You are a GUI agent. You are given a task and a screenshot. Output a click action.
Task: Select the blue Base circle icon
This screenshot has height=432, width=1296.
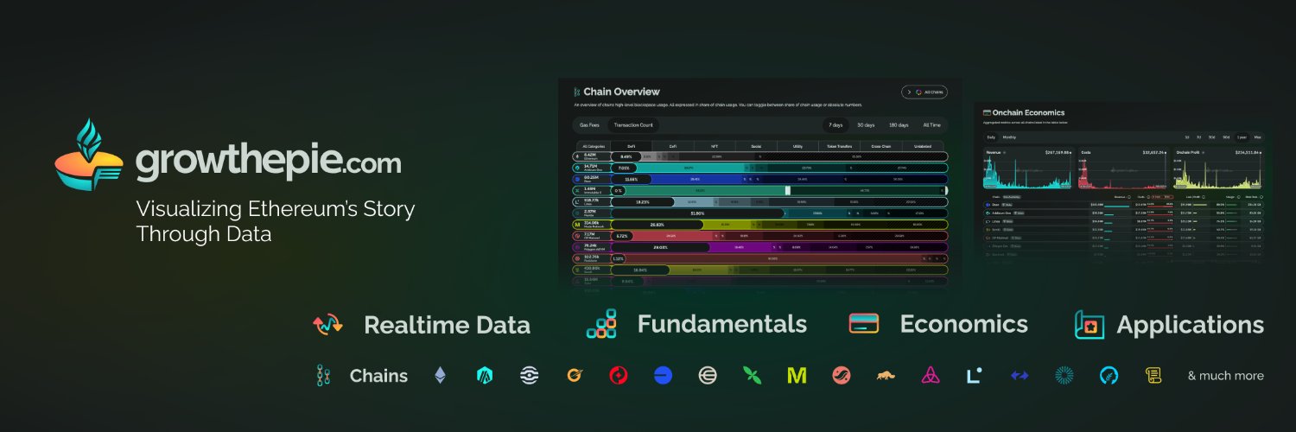coord(663,375)
